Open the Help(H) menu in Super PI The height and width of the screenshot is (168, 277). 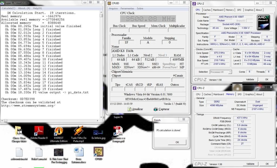37,8
